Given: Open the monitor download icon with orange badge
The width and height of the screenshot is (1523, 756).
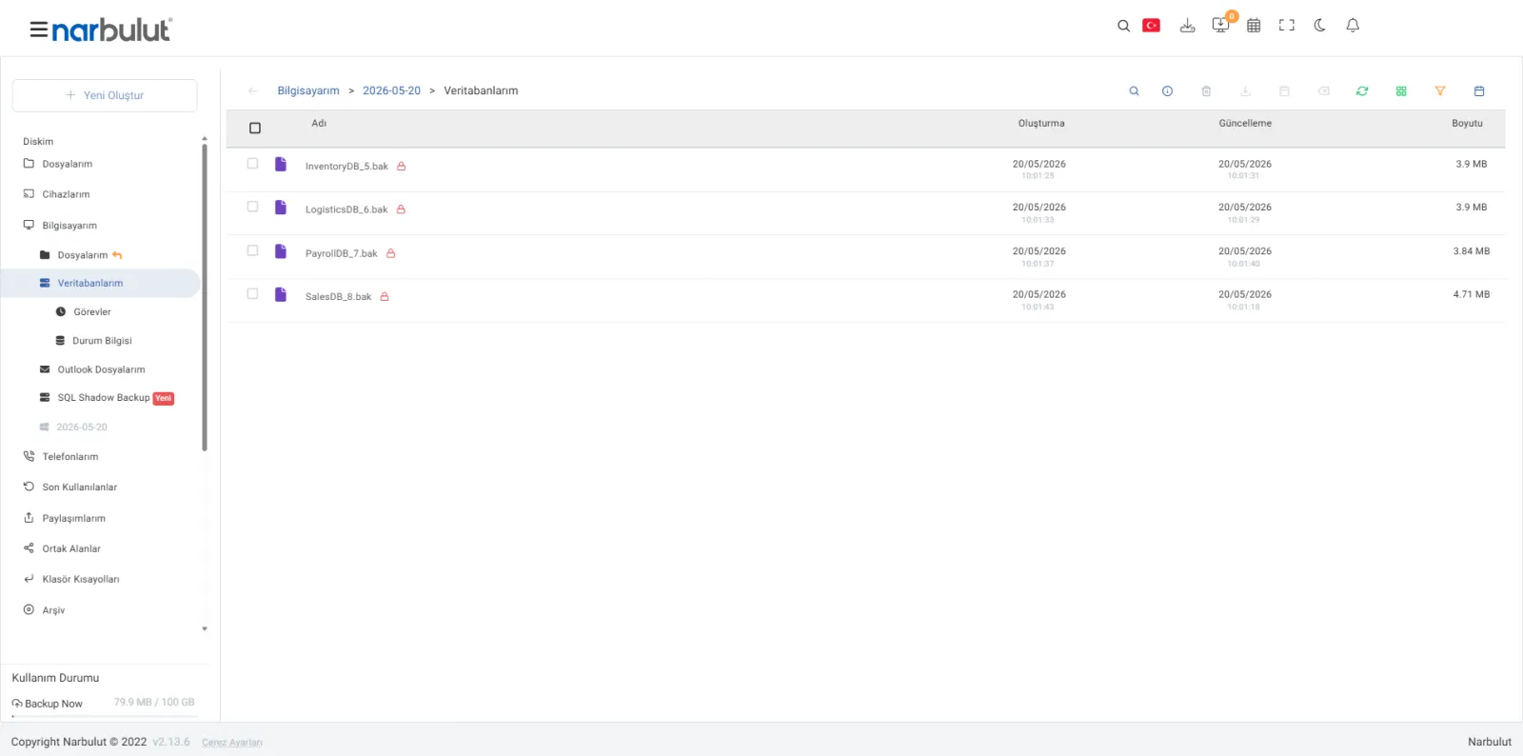Looking at the screenshot, I should point(1220,26).
